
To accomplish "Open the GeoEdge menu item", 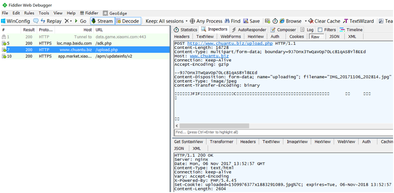I will [115, 13].
